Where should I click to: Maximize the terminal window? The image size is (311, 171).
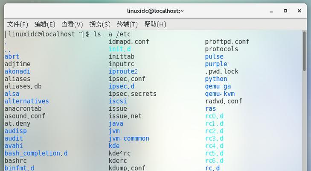(285, 11)
